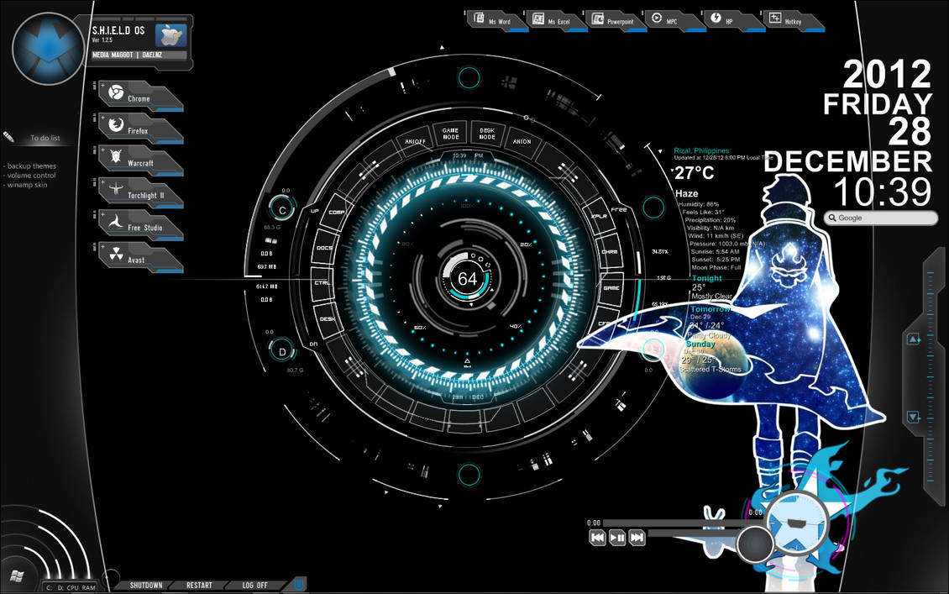Enable Game Mode on the dial

point(450,134)
